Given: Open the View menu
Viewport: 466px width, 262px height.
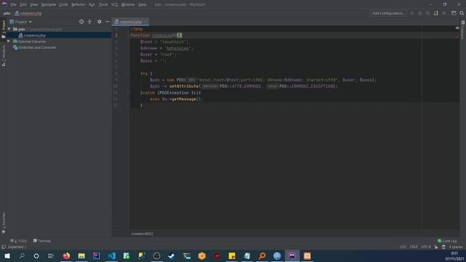Looking at the screenshot, I should [x=34, y=4].
